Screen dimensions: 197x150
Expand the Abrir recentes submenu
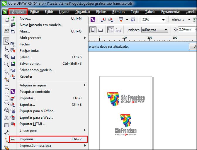click(x=48, y=38)
